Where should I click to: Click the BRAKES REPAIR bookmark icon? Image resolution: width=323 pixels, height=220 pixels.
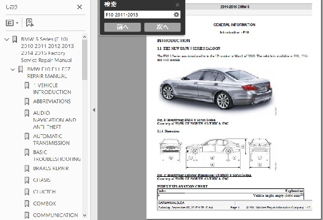(x=27, y=169)
